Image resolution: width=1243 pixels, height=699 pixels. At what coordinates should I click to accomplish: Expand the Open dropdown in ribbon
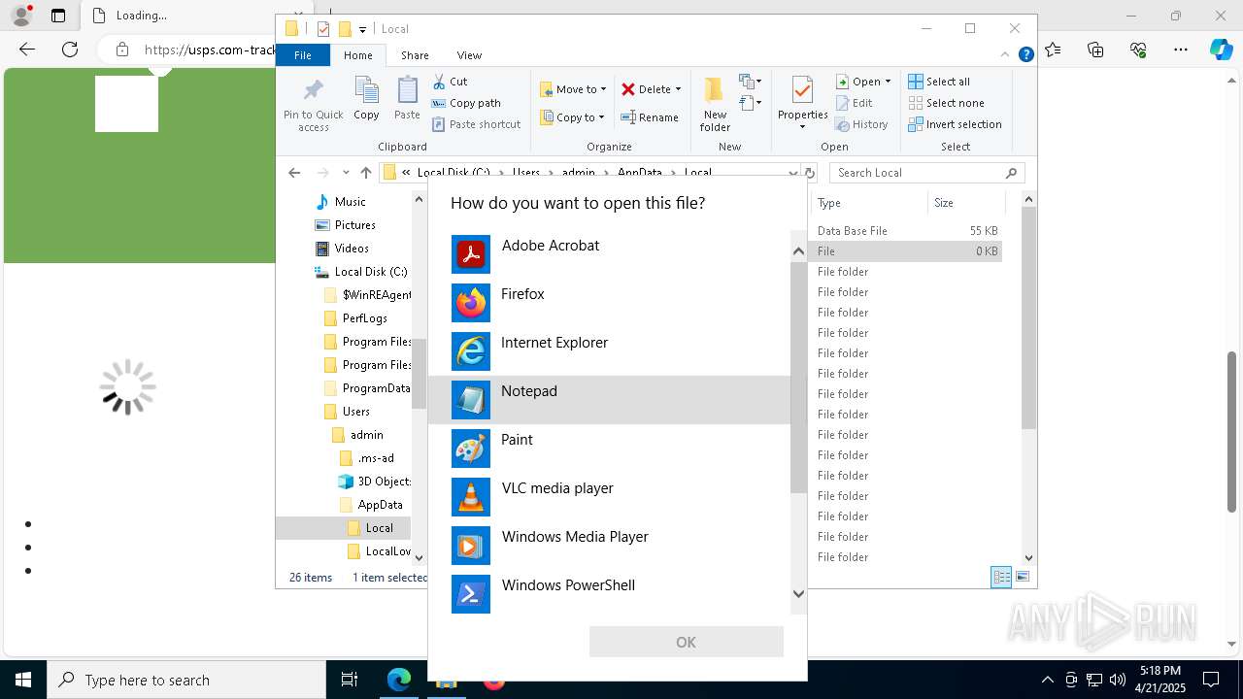pyautogui.click(x=863, y=82)
